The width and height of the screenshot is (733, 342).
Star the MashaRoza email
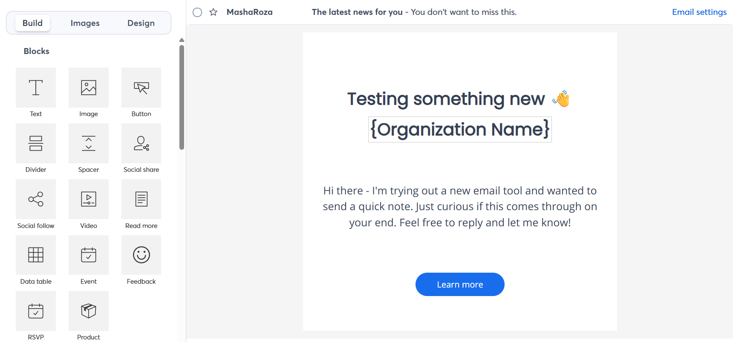coord(213,12)
